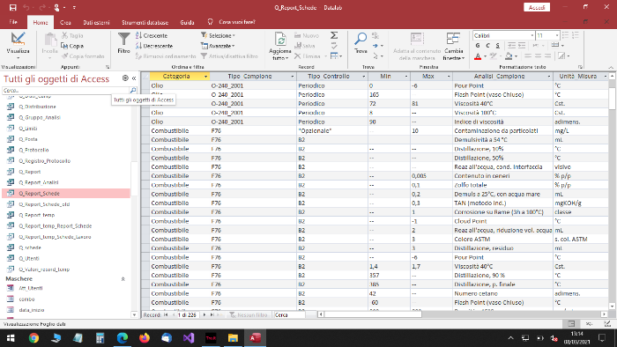The image size is (617, 347).
Task: Click the horizontal scrollbar of datasheet
Action: 462,314
